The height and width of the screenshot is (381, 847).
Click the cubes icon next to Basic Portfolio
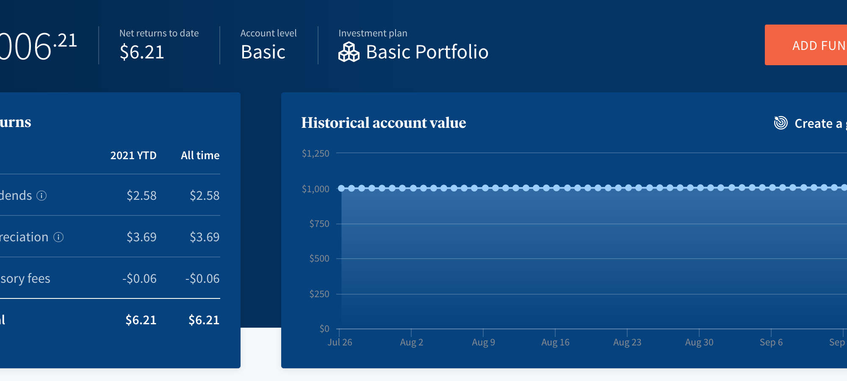pos(349,52)
